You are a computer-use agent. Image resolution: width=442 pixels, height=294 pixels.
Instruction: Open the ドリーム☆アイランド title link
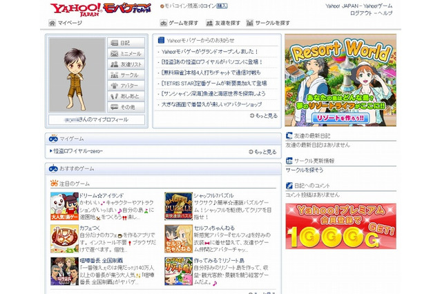[x=102, y=195]
